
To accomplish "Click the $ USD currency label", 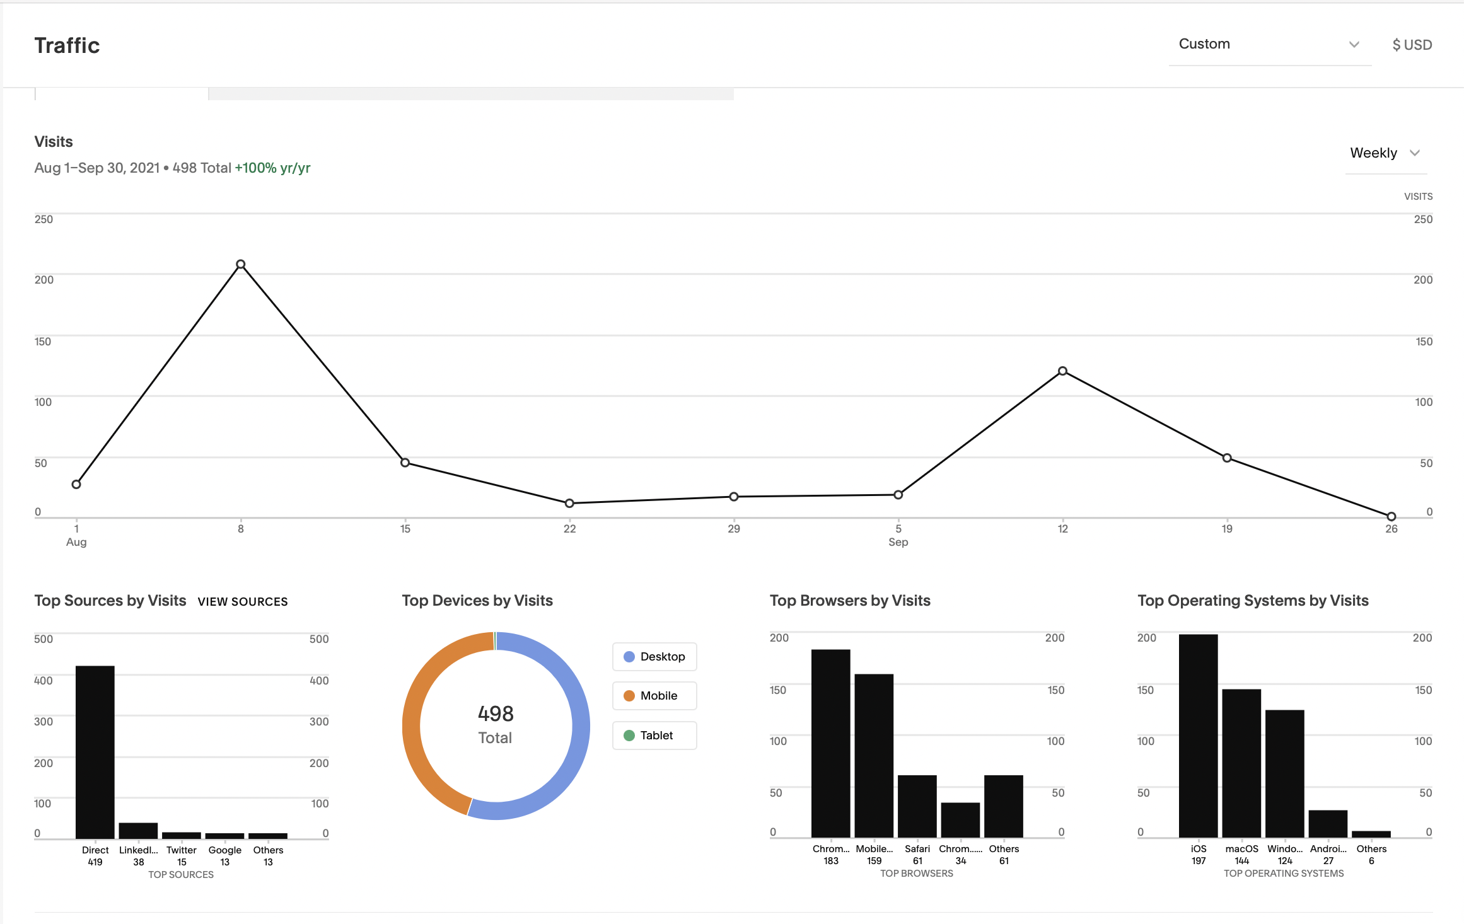I will tap(1412, 45).
